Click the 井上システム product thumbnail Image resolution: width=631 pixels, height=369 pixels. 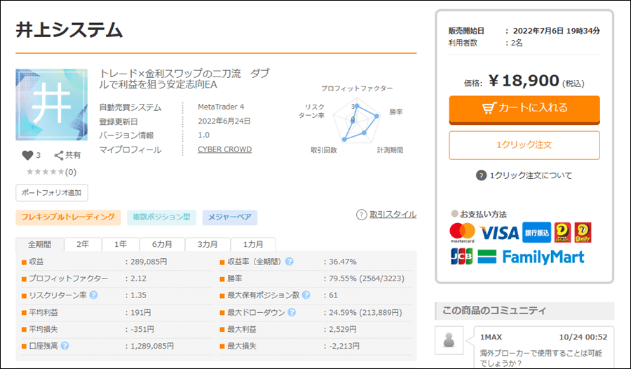tap(51, 105)
